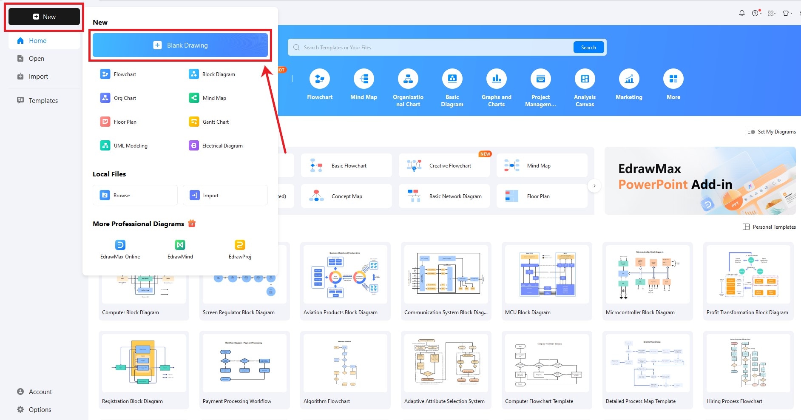The height and width of the screenshot is (420, 801).
Task: Open Analysis Canvas category
Action: 585,88
